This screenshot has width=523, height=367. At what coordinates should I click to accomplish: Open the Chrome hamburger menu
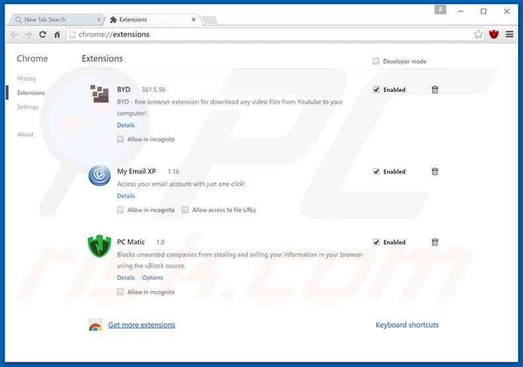click(509, 34)
